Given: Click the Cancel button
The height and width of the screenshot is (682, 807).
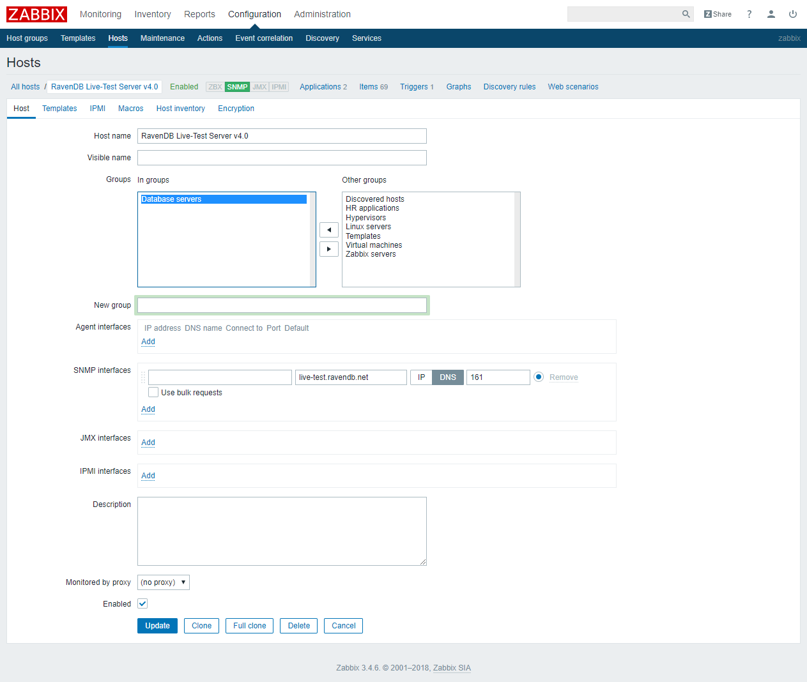Looking at the screenshot, I should coord(343,626).
